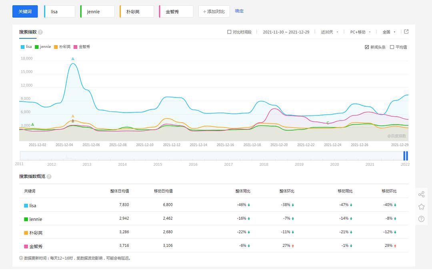
Task: Click the green C news marker on the jennie line
Action: pos(328,123)
